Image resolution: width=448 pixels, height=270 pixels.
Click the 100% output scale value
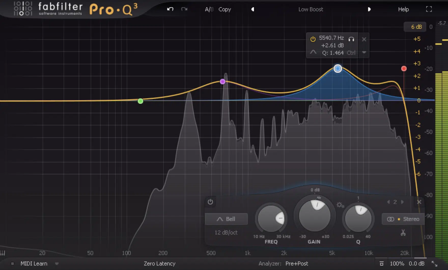397,264
